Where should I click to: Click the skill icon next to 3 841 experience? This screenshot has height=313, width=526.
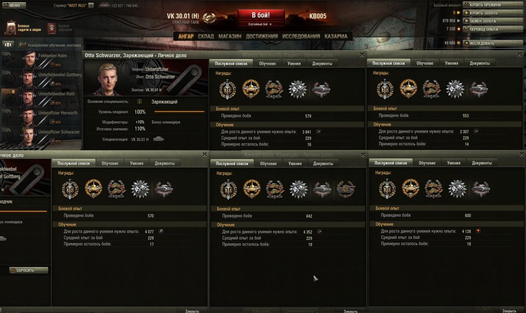pos(319,131)
